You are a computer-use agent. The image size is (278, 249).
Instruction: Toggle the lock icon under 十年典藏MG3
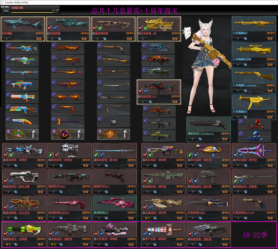(x=245, y=38)
